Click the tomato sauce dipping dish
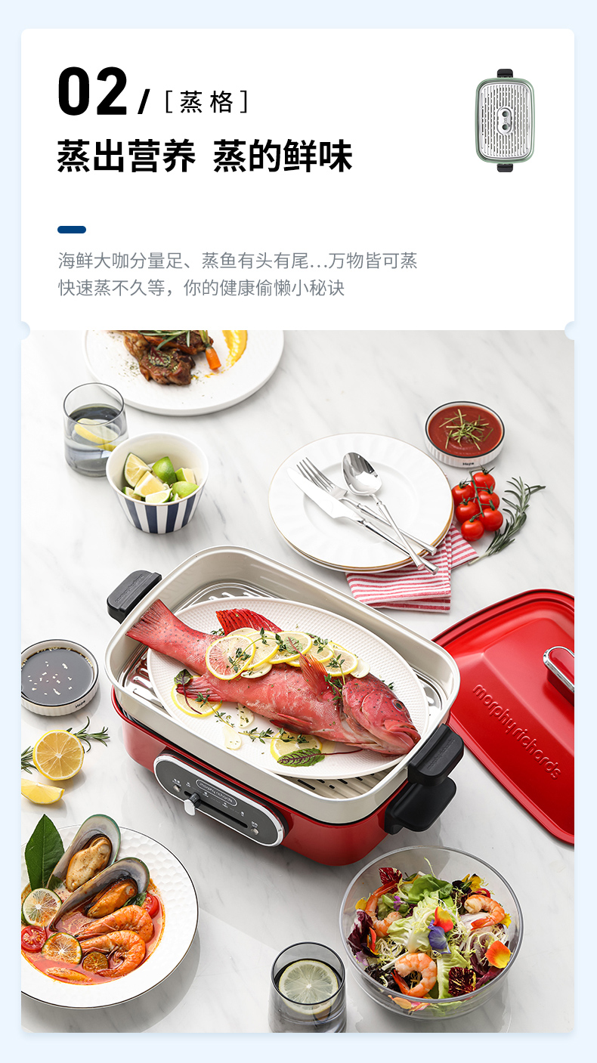The image size is (597, 1063). point(465,434)
